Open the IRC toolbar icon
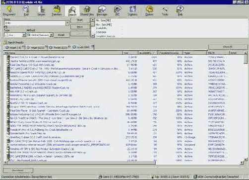This screenshot has height=180, width=249. (118, 10)
